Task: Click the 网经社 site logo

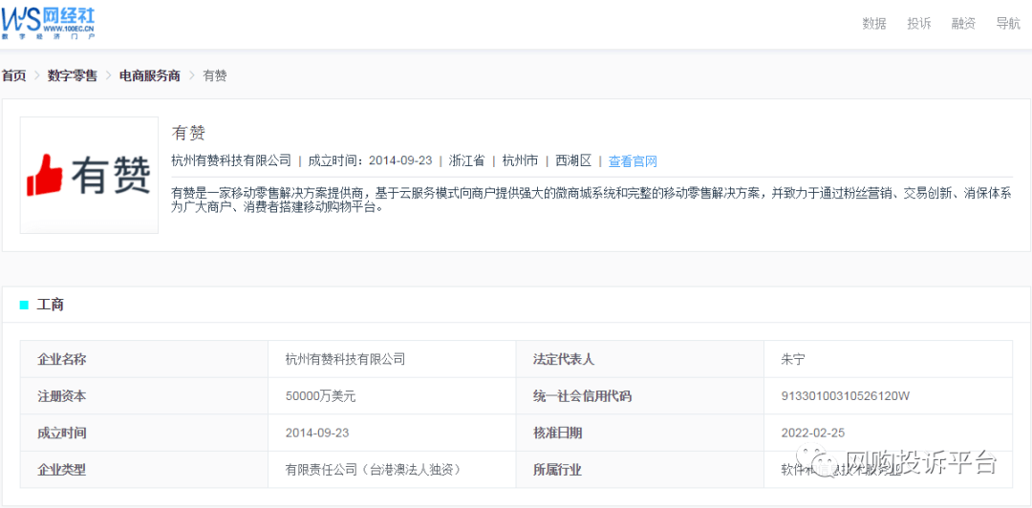Action: (48, 22)
